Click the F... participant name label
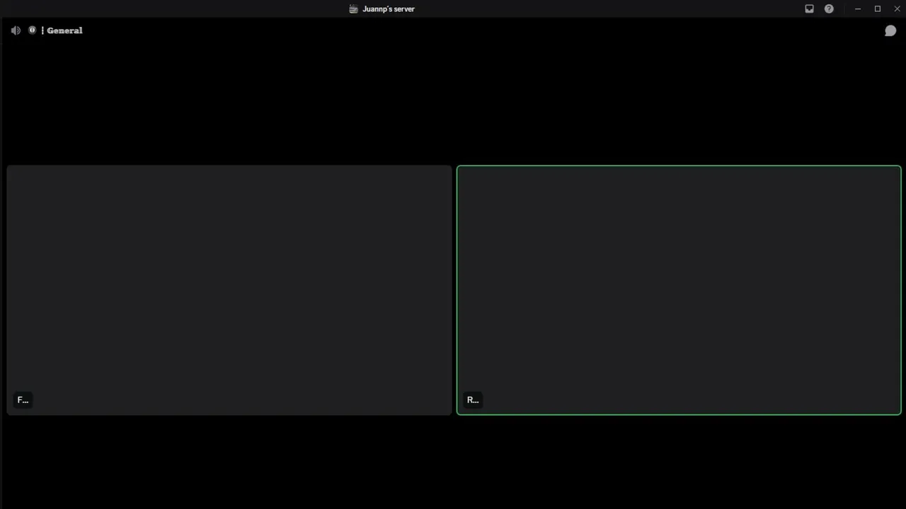This screenshot has height=509, width=906. pos(23,399)
